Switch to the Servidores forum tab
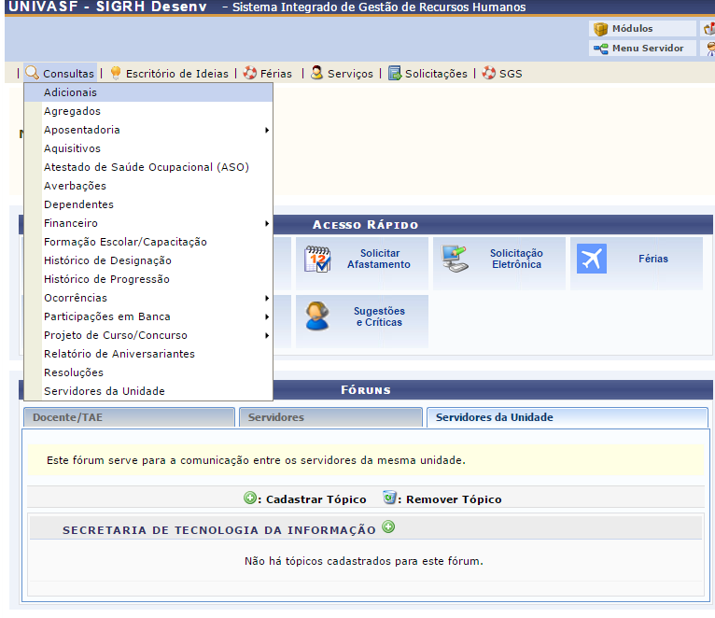The image size is (715, 618). (x=275, y=417)
